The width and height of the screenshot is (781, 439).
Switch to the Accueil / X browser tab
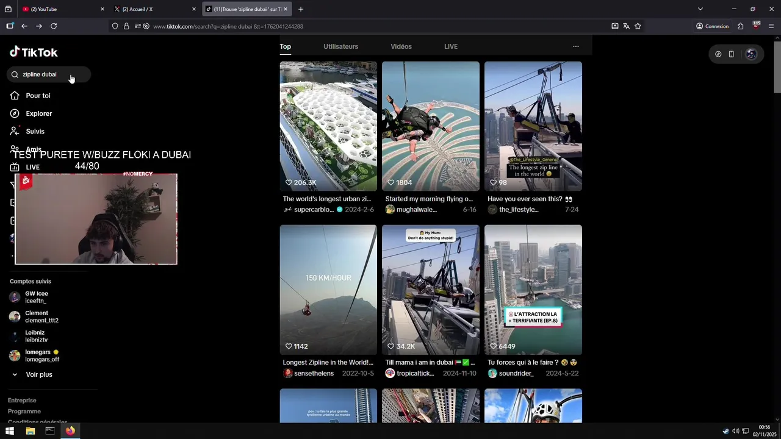point(156,9)
